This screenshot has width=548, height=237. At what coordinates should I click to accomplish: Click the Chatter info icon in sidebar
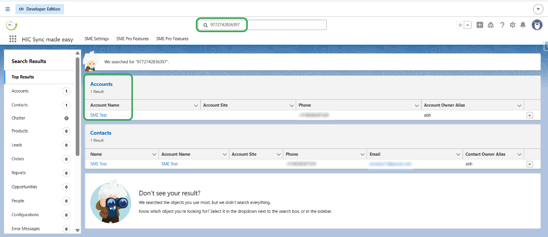(66, 118)
